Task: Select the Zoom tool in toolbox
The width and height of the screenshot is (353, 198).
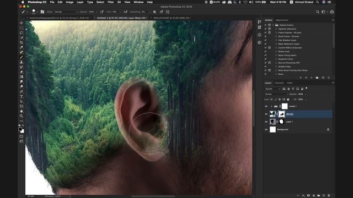Action: click(x=22, y=116)
